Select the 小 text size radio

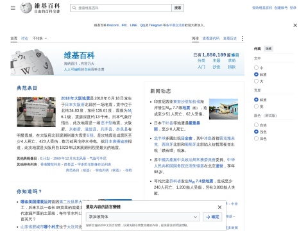tap(256, 67)
